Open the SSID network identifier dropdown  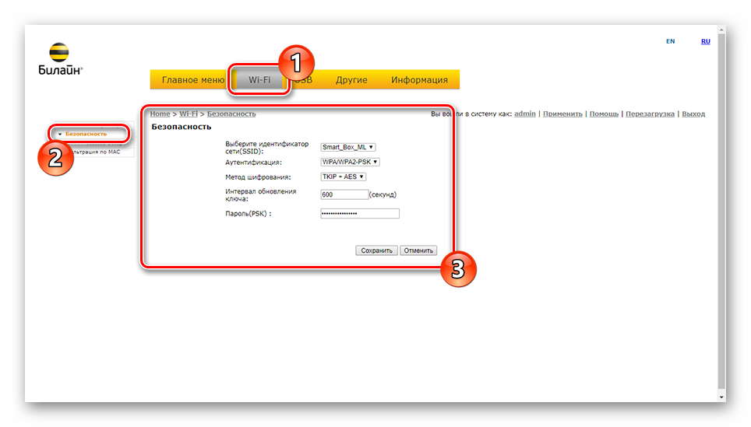(348, 146)
